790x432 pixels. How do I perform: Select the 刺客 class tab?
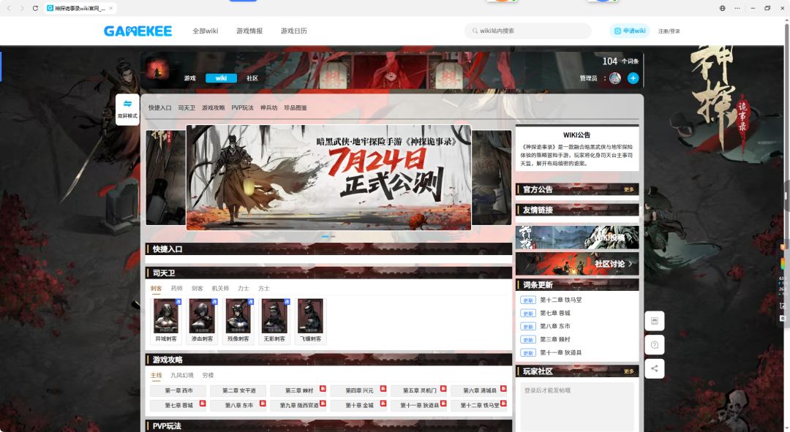pyautogui.click(x=157, y=289)
